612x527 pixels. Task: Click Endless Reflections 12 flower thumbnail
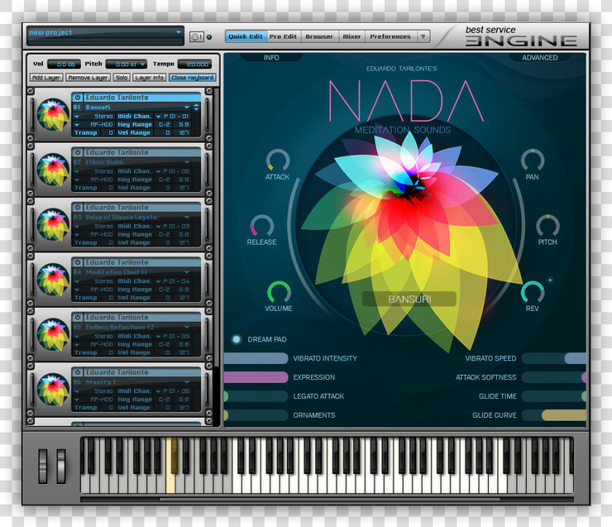coord(52,335)
